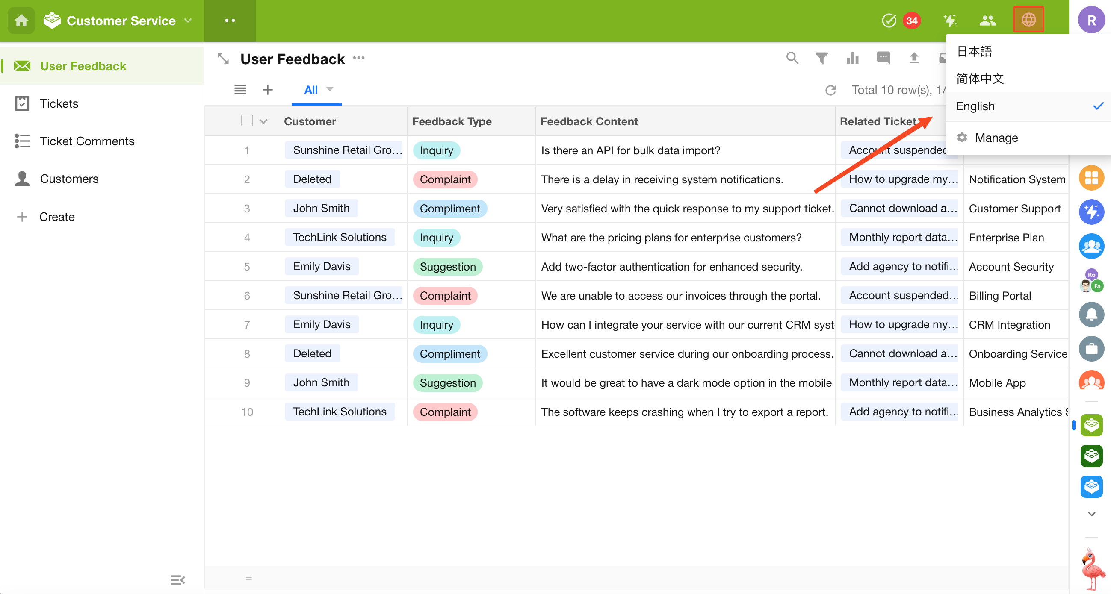
Task: Click Manage in language menu
Action: [996, 138]
